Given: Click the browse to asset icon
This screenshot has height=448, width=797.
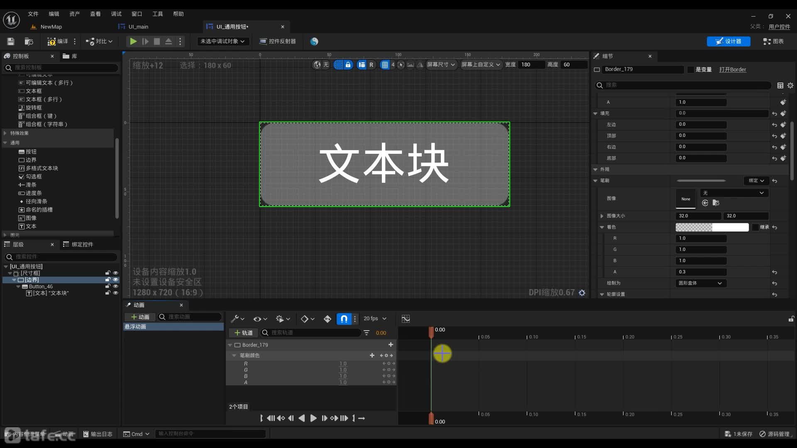Looking at the screenshot, I should coord(29,41).
